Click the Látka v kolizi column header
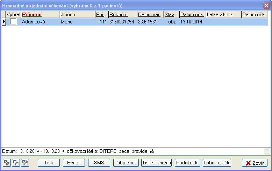 pyautogui.click(x=223, y=14)
